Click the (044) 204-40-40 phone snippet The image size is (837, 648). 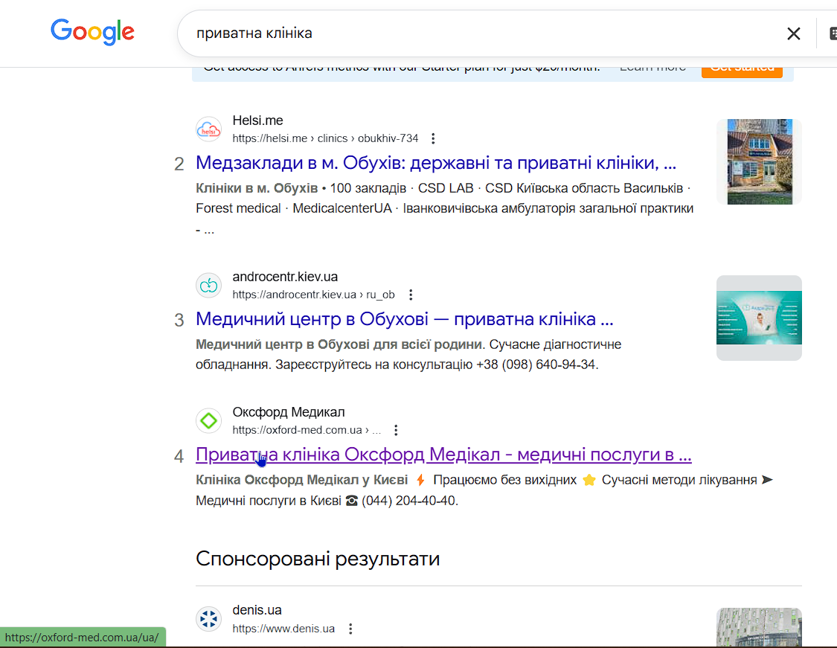[409, 501]
